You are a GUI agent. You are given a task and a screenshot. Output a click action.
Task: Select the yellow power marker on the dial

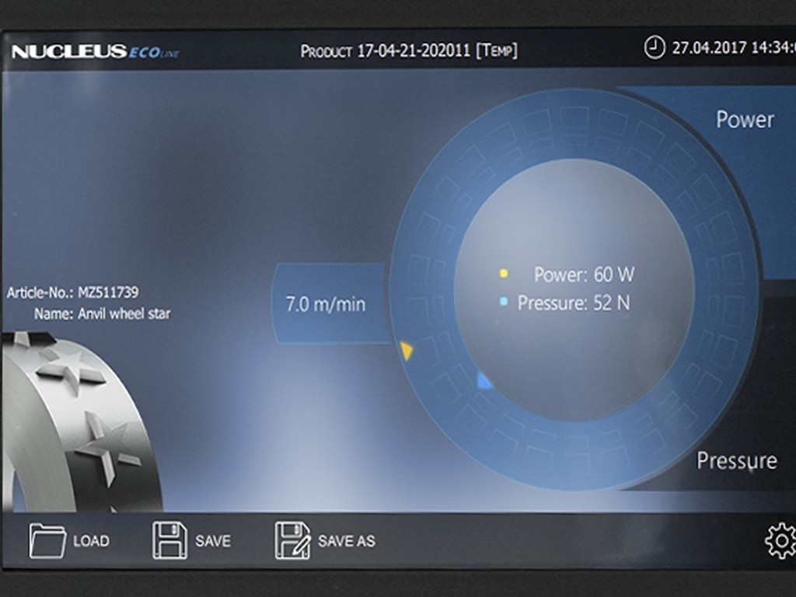tap(406, 351)
